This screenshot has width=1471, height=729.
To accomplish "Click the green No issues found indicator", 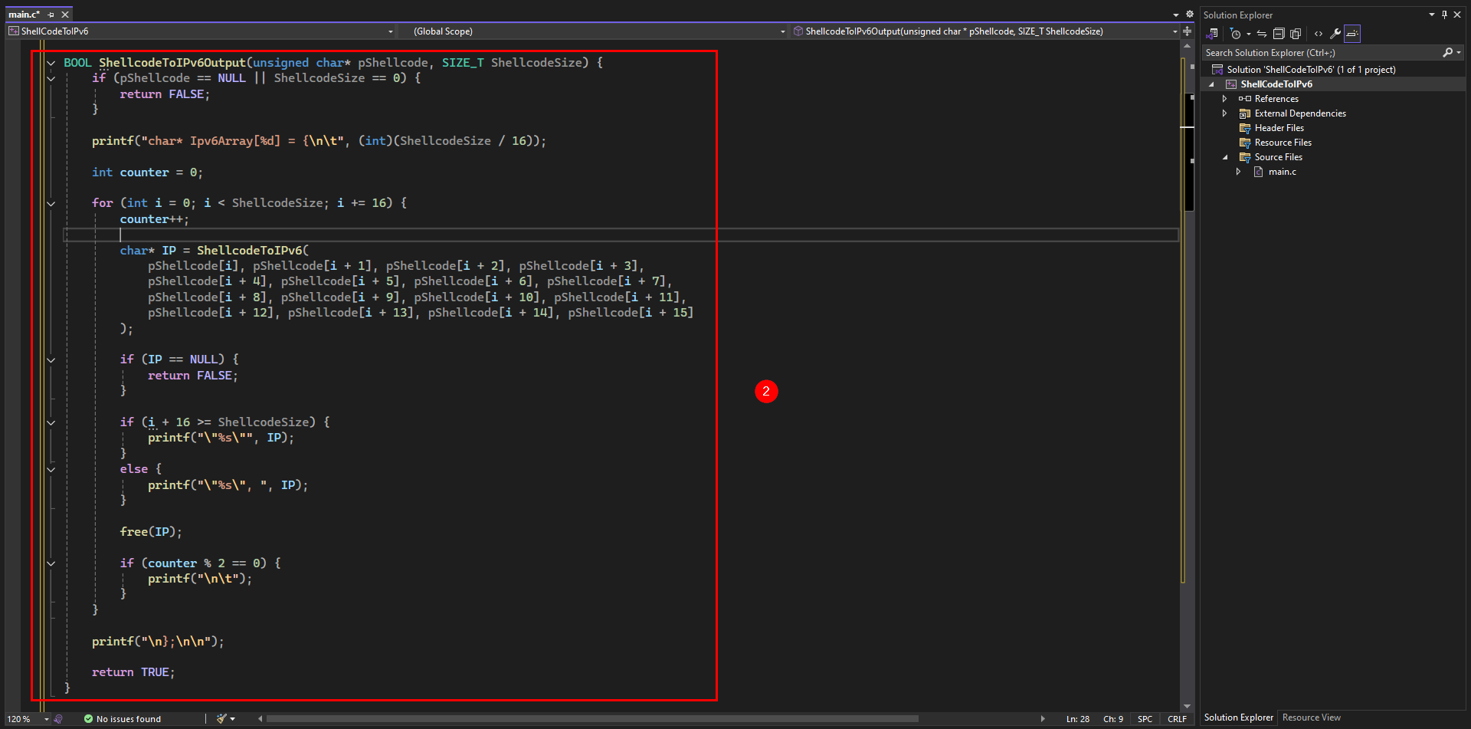I will pyautogui.click(x=123, y=719).
